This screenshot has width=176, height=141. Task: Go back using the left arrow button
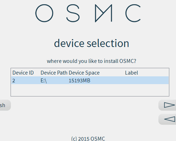(168, 119)
